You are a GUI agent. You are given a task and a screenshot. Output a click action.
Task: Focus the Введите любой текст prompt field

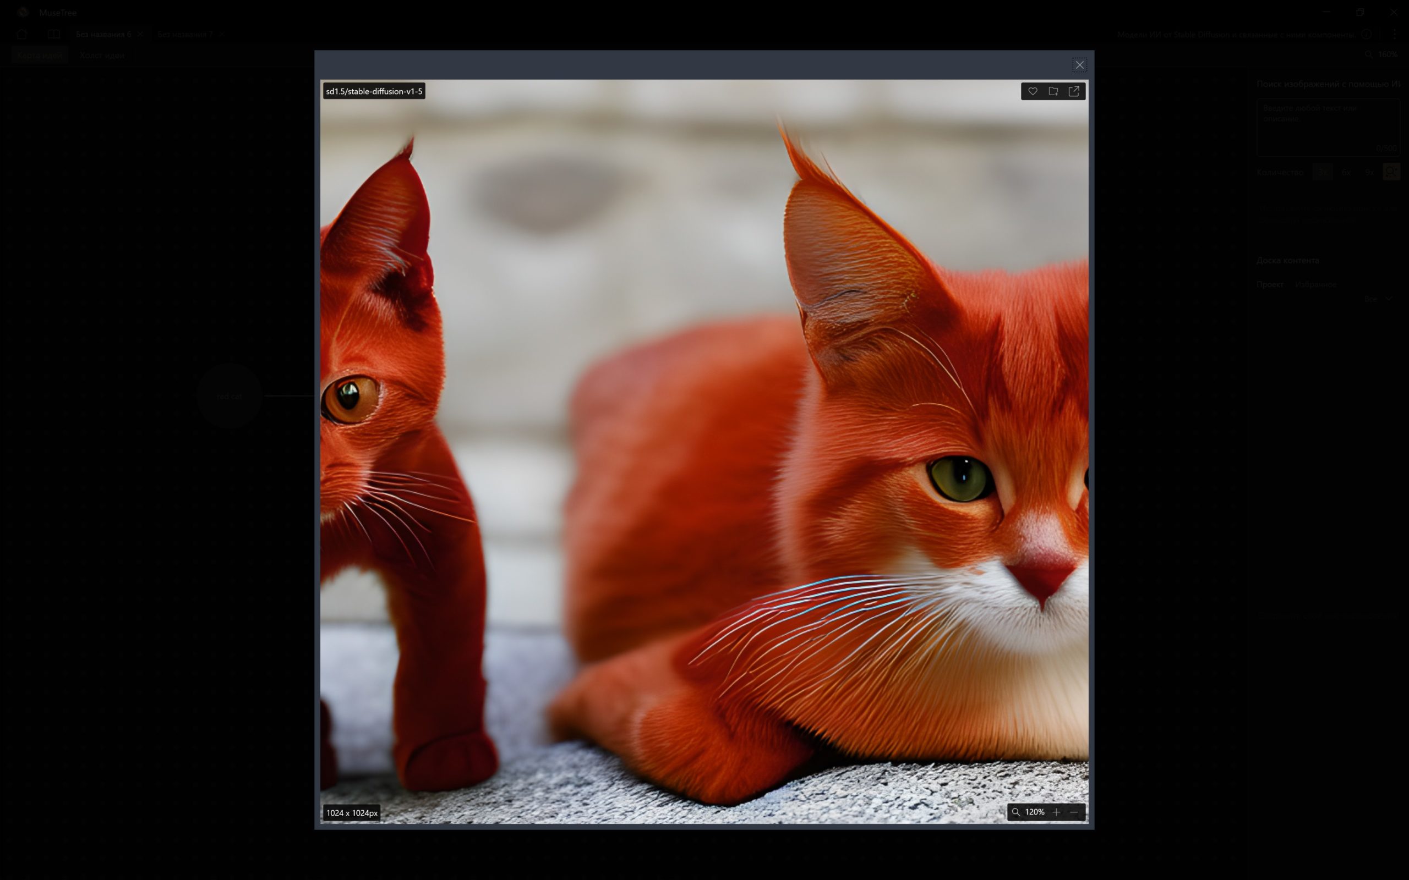1328,127
